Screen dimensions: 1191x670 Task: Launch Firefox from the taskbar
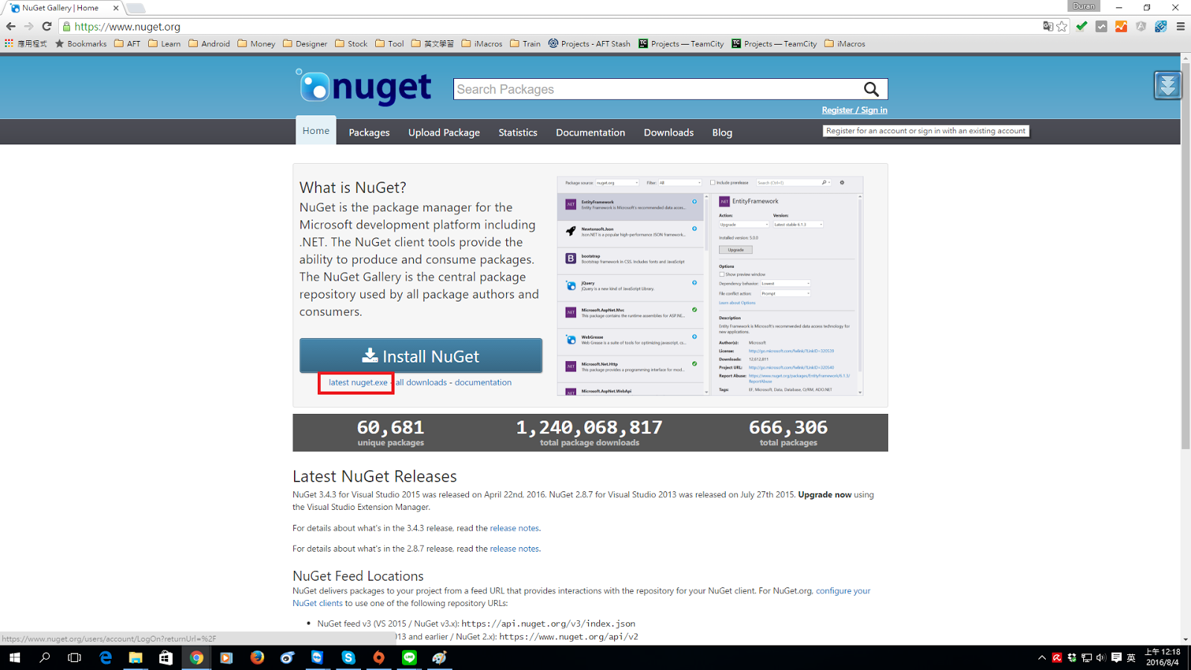tap(257, 657)
